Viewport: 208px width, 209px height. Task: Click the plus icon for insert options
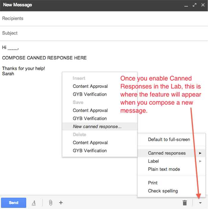click(x=61, y=203)
